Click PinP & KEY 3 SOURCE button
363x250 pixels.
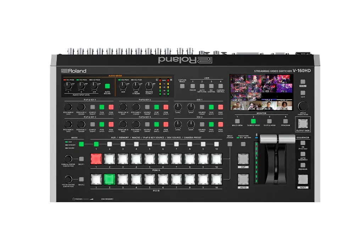coord(93,124)
